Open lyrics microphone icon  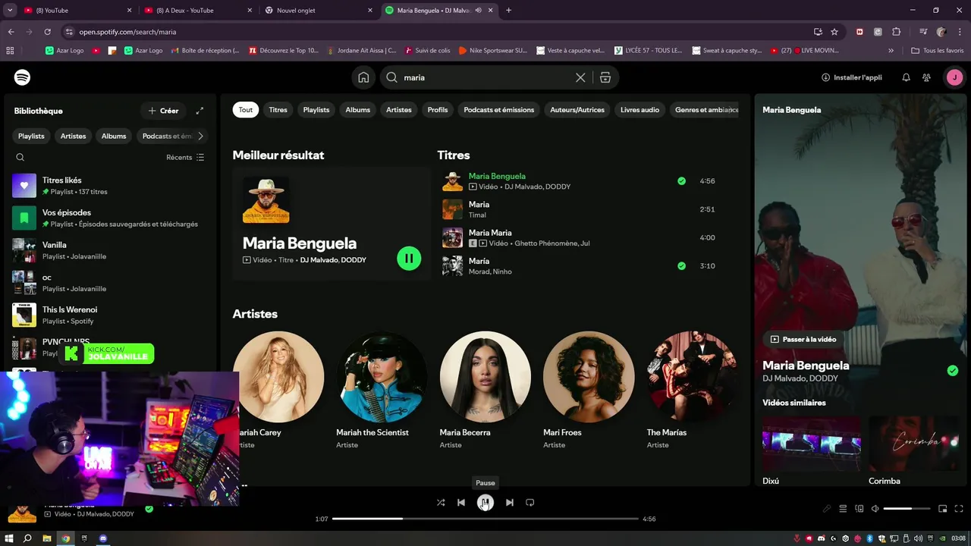click(827, 509)
